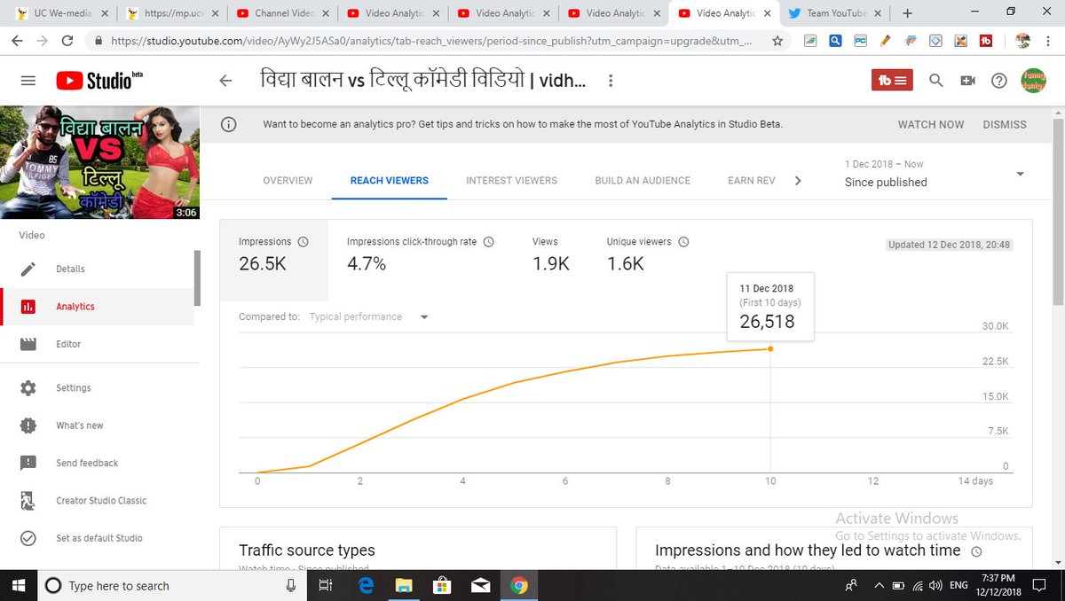The image size is (1065, 601).
Task: Click the Windows Start button
Action: [18, 585]
